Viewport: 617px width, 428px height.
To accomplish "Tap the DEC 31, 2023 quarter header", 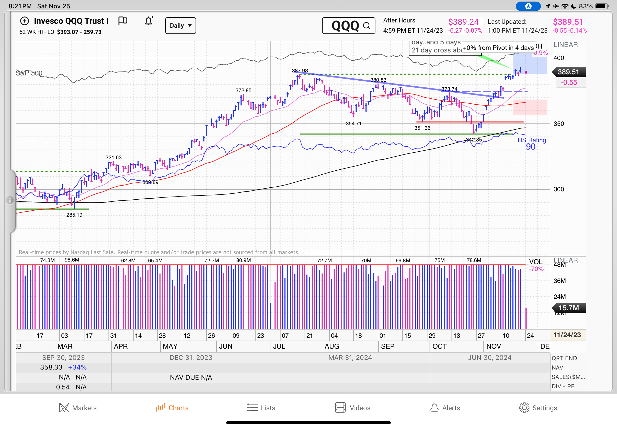I will [191, 358].
